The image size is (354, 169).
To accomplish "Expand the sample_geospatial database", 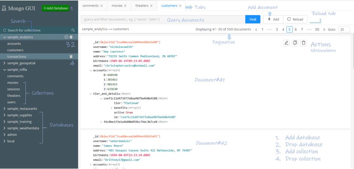I will (x=5, y=63).
